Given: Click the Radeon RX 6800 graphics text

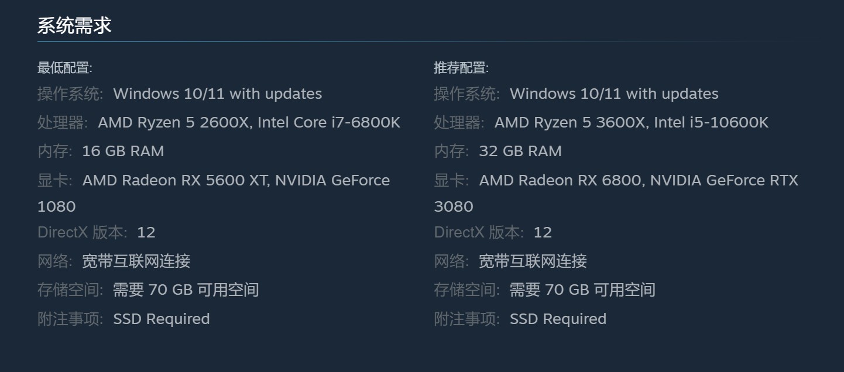Looking at the screenshot, I should click(x=560, y=180).
